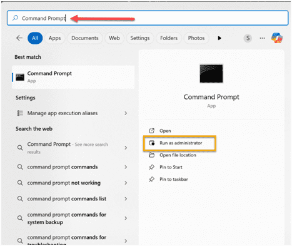This screenshot has height=246, width=292.
Task: Expand the Manage app execution aliases chevron
Action: point(126,113)
